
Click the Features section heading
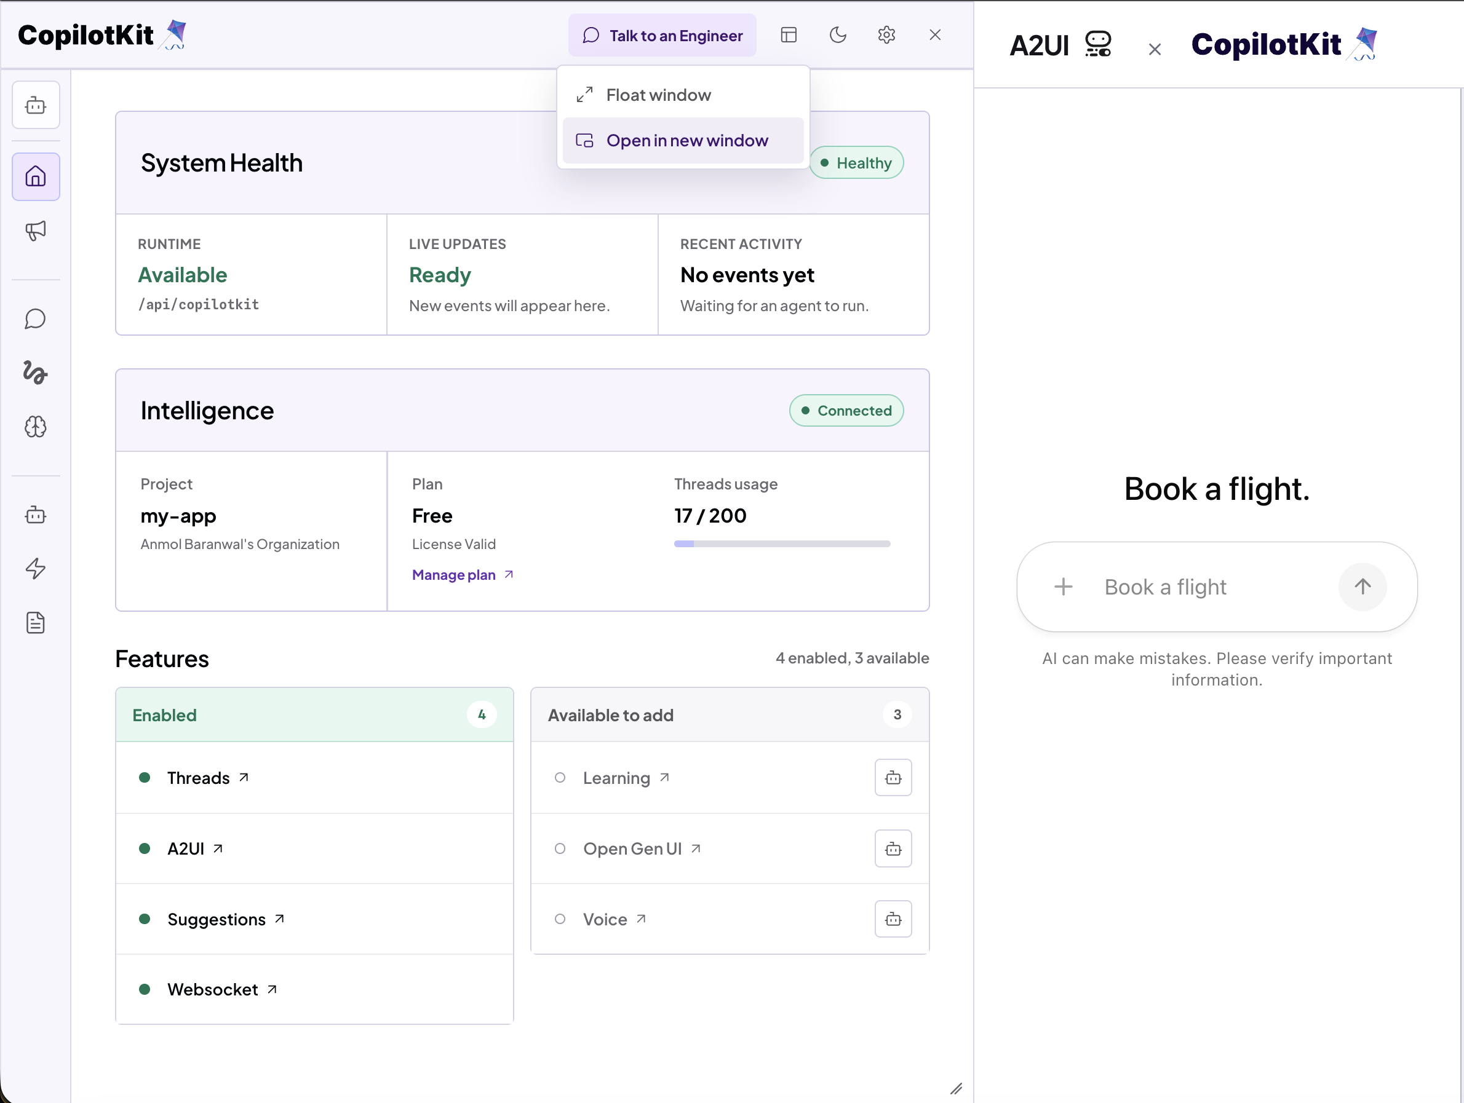click(162, 659)
